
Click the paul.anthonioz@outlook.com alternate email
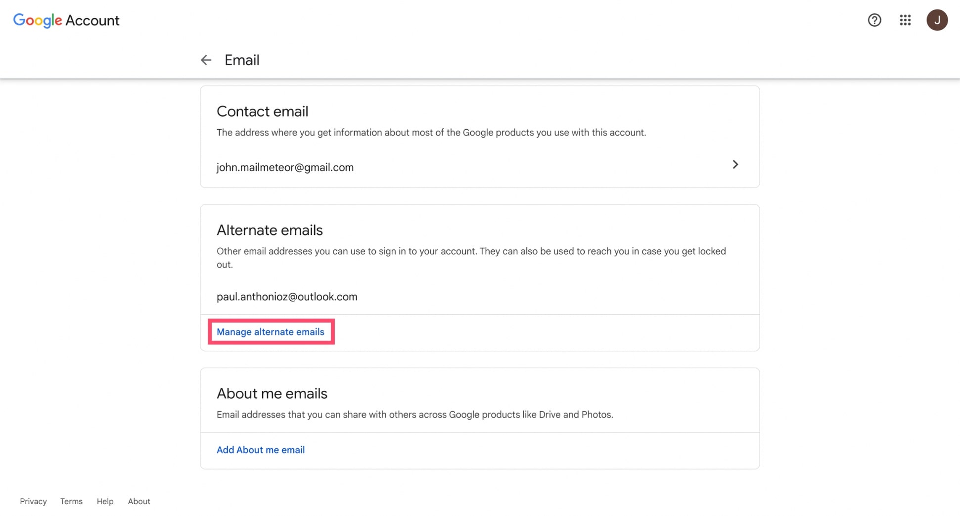(287, 296)
